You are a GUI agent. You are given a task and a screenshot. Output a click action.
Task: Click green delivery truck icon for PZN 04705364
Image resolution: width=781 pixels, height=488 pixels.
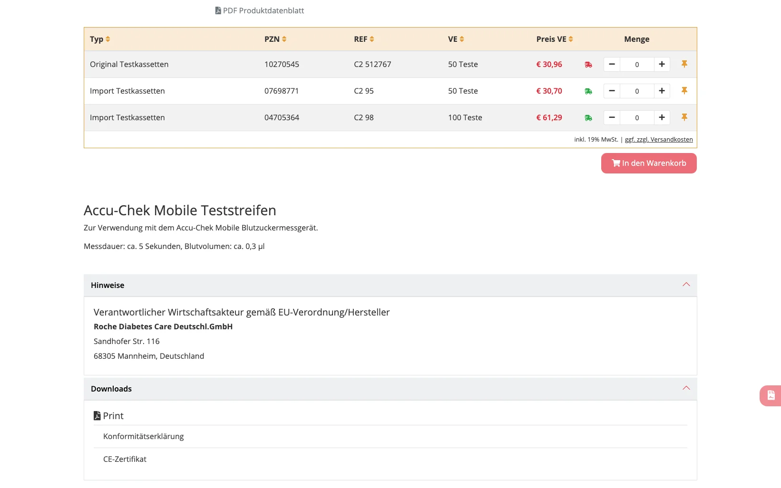click(x=588, y=118)
